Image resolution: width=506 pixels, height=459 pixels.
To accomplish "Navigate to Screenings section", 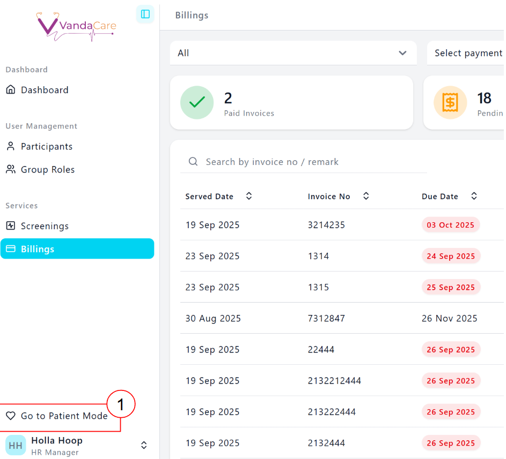I will pos(45,226).
